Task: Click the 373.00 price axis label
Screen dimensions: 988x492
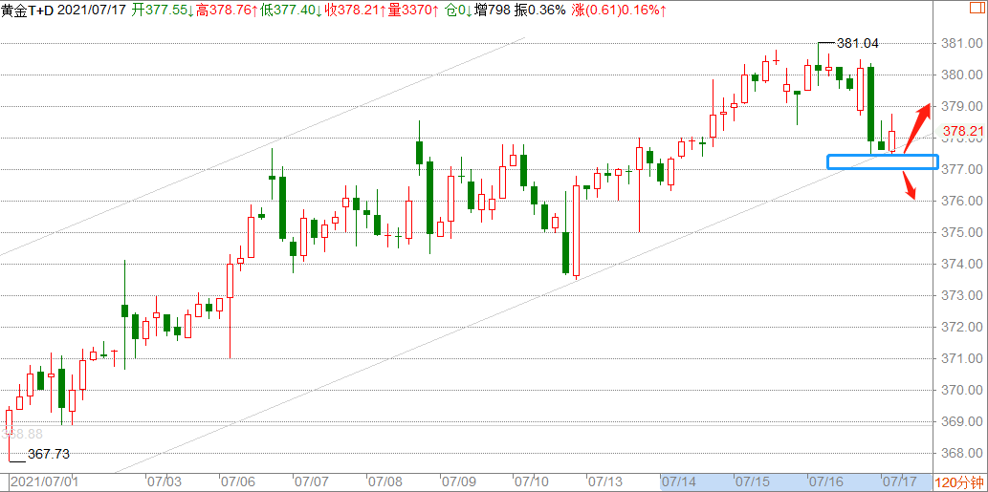Action: (x=959, y=295)
